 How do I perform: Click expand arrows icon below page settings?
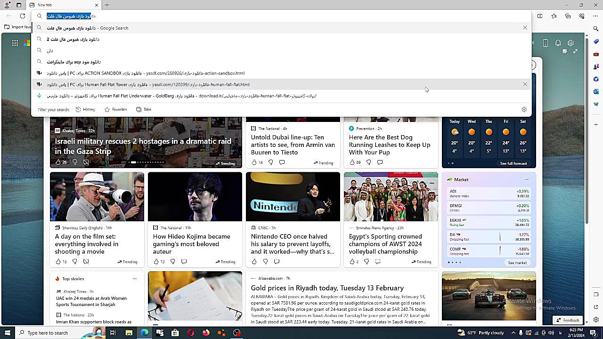point(575,51)
